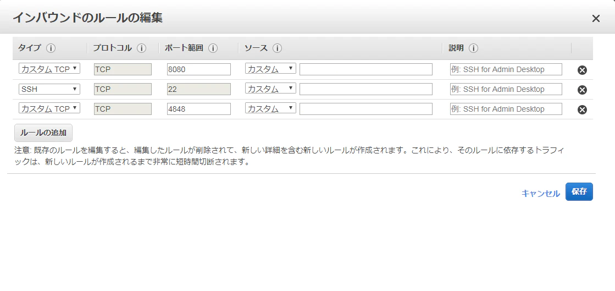Click the インバウンドのルールの編集 dialog title
The image size is (615, 291).
(87, 18)
